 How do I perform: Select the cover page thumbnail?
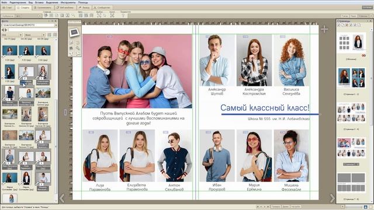click(x=351, y=43)
